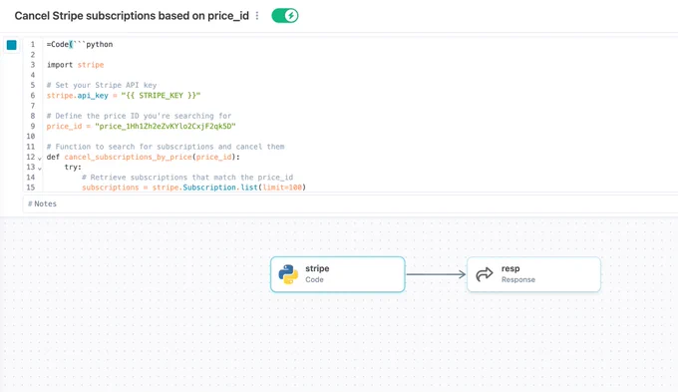Screen dimensions: 678x392
Task: Toggle the workflow active switch off
Action: (x=285, y=16)
